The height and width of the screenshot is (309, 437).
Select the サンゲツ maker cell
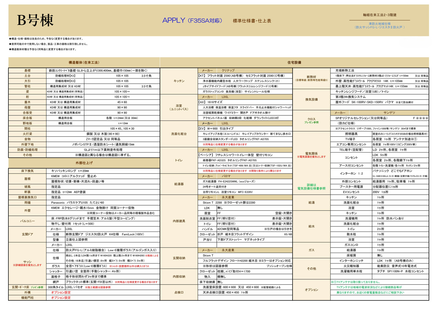389,112
